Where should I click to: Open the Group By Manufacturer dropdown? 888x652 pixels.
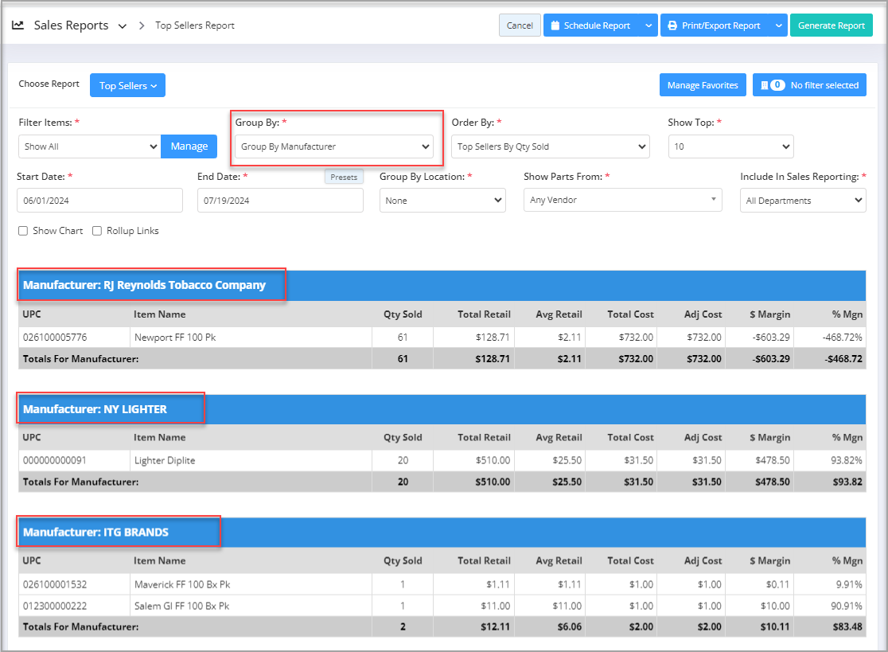334,146
